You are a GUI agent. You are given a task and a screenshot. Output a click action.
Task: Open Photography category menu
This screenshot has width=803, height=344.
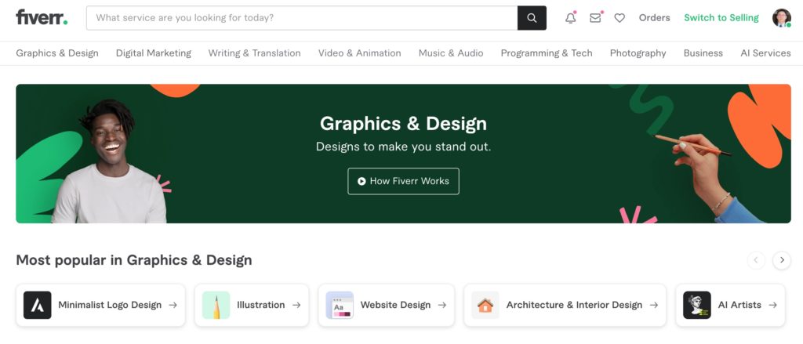coord(638,53)
